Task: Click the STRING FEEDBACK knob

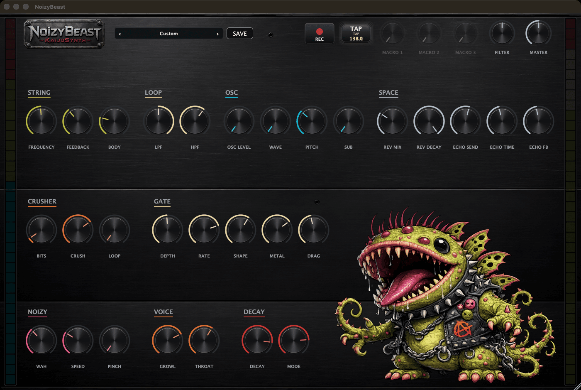Action: pyautogui.click(x=78, y=121)
